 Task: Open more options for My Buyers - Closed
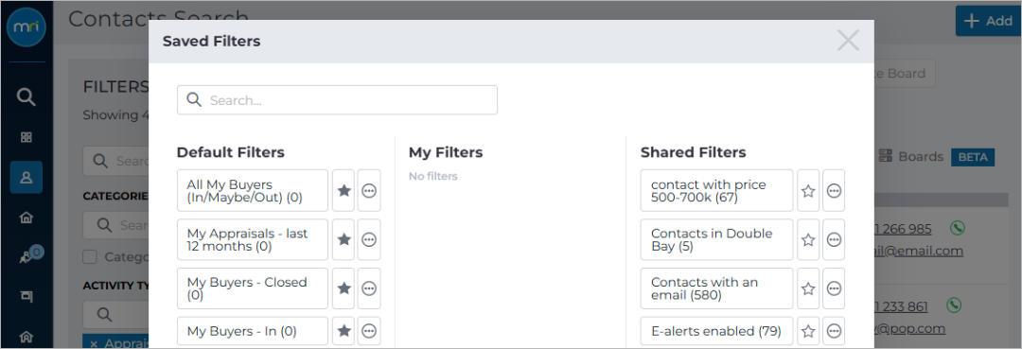pyautogui.click(x=369, y=288)
